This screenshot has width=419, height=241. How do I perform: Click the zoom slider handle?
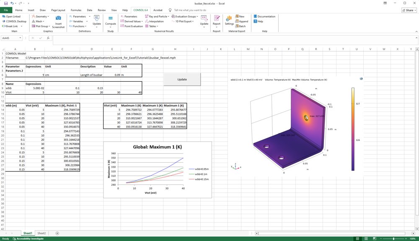click(x=393, y=238)
